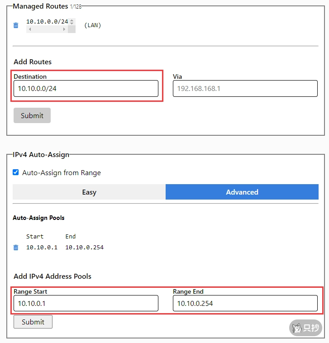Viewport: 329px width, 343px height.
Task: Delete the 10.10.0.1–10.10.0.254 auto-assign pool
Action: (16, 248)
